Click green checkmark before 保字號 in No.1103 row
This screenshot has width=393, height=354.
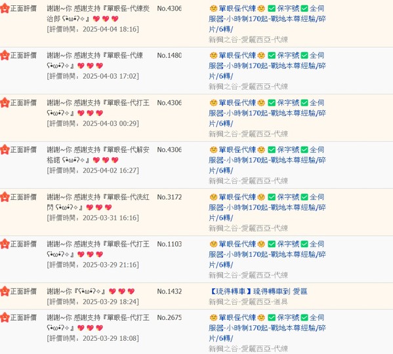click(x=272, y=244)
